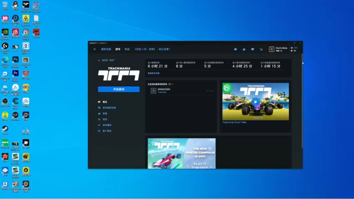This screenshot has height=199, width=354.
Task: Click the back arrow to return to games
Action: point(99,61)
